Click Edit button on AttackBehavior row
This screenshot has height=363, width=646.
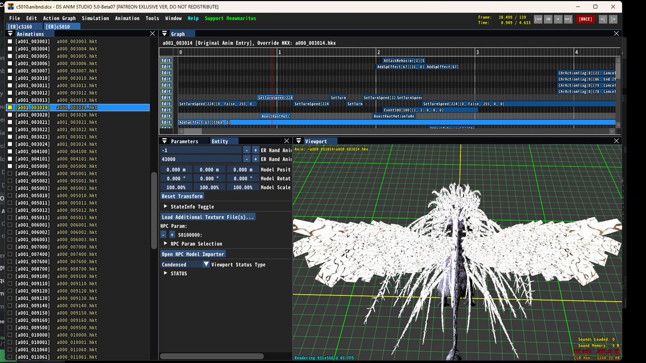(166, 60)
